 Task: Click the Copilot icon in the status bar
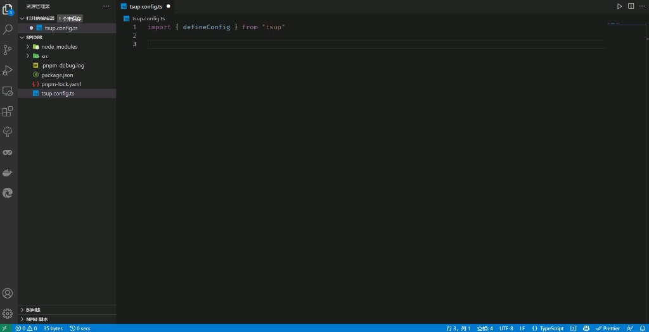(586, 328)
